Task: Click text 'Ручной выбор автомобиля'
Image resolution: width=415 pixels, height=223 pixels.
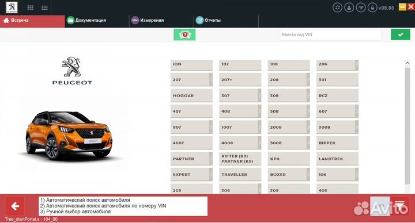Action: [78, 212]
